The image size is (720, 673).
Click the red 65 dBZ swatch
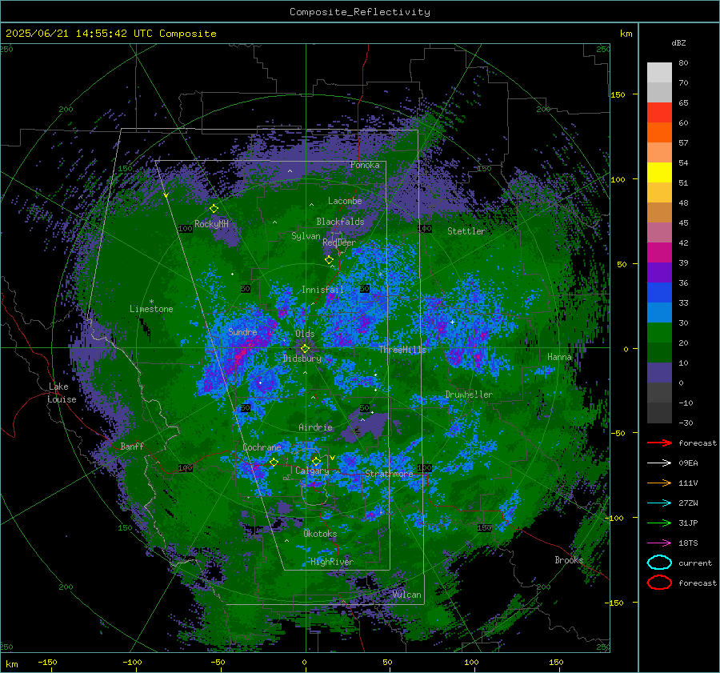click(x=659, y=113)
